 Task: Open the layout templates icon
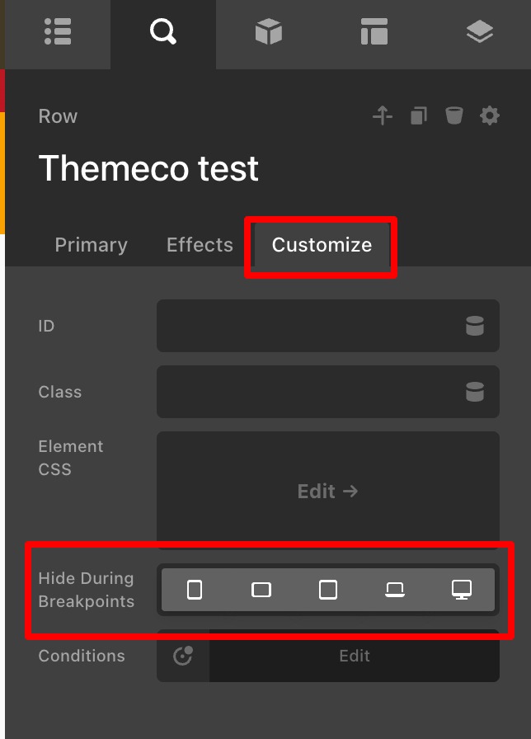(x=374, y=31)
